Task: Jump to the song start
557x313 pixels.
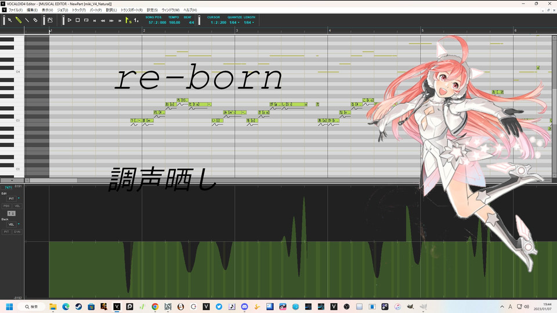Action: 95,21
